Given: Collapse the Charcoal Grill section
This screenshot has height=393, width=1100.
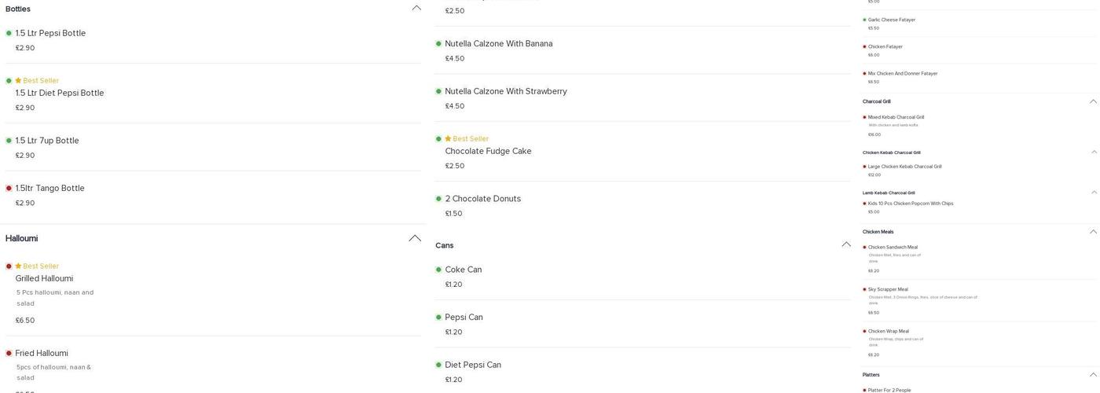Looking at the screenshot, I should [1093, 101].
